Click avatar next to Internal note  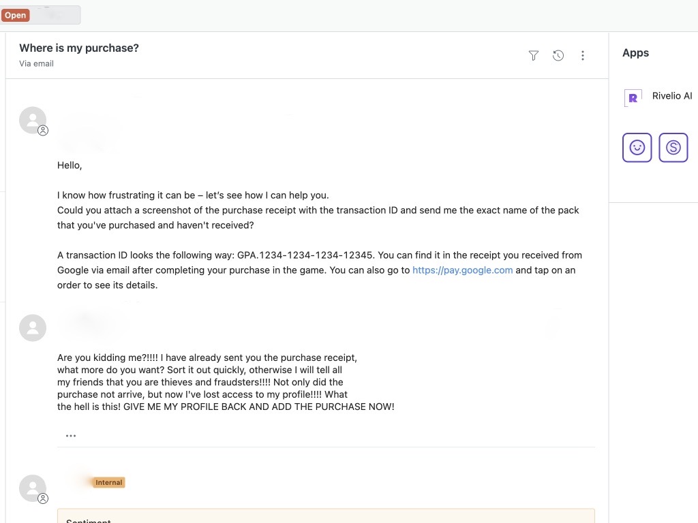33,488
